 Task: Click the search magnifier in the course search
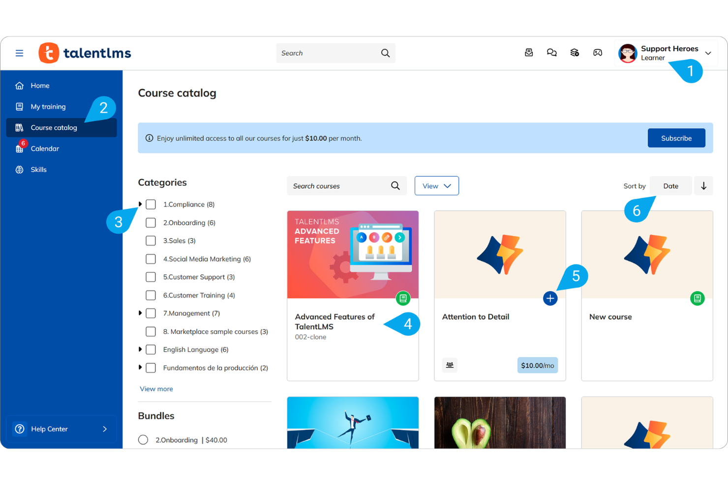pyautogui.click(x=395, y=186)
